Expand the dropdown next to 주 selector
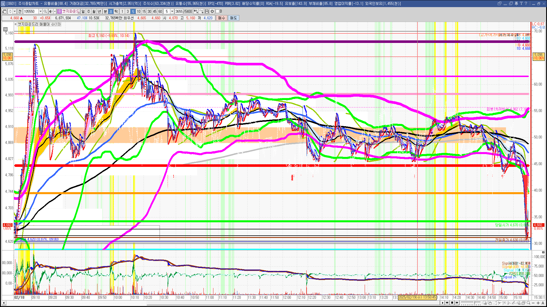 coord(15,11)
